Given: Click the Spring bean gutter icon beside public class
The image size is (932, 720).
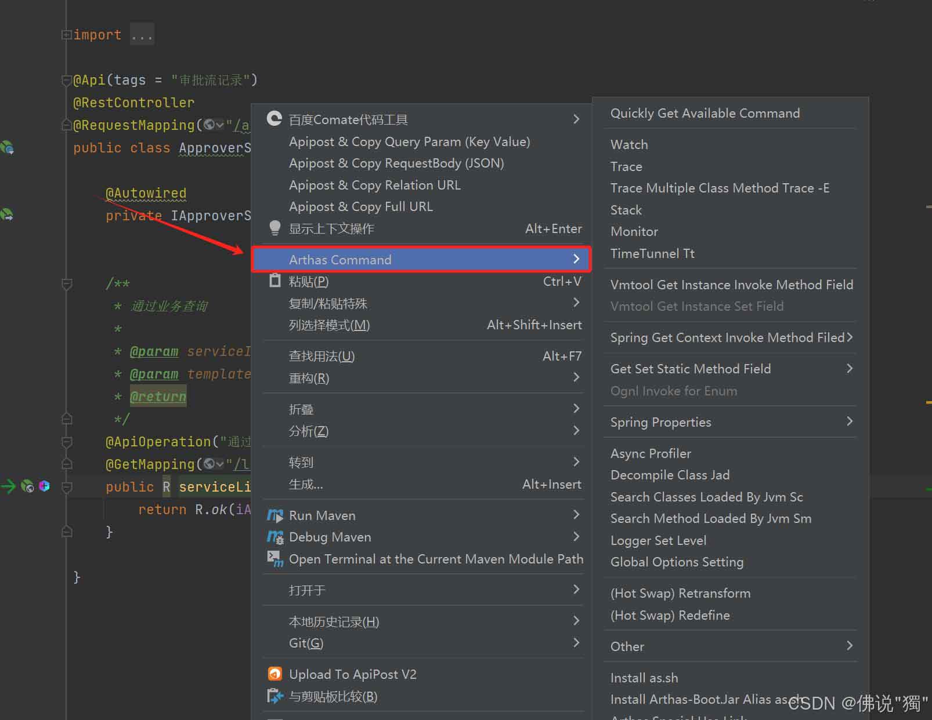Looking at the screenshot, I should (7, 147).
